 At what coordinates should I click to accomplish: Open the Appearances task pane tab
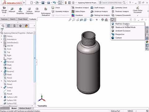pyautogui.click(x=147, y=42)
